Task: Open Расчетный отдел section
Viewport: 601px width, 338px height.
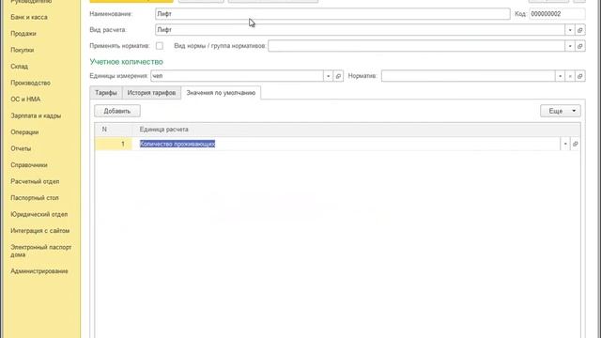Action: pyautogui.click(x=35, y=181)
